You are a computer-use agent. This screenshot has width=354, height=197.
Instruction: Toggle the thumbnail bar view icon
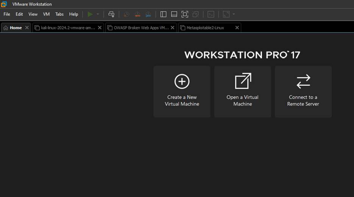pyautogui.click(x=174, y=14)
